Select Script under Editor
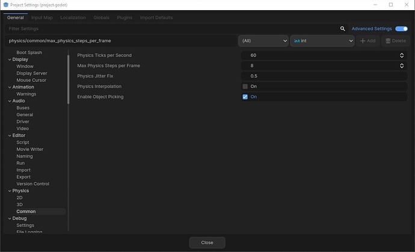Image resolution: width=415 pixels, height=252 pixels. [x=23, y=143]
